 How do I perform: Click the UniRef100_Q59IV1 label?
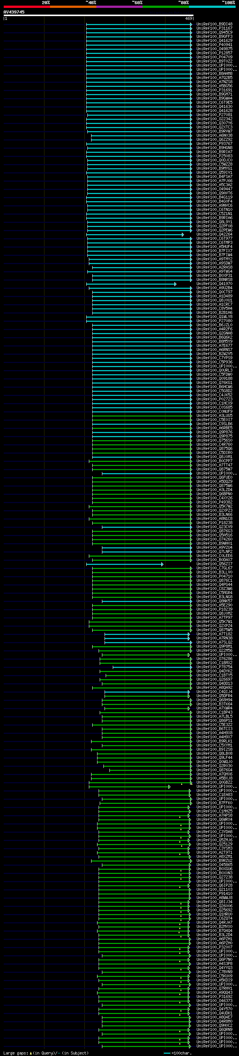point(214,173)
